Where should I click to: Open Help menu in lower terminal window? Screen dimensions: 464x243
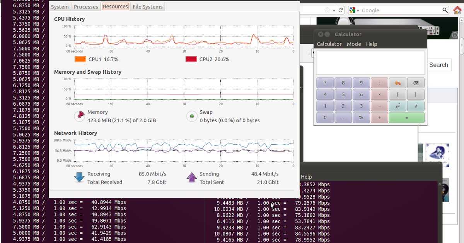coord(306,177)
